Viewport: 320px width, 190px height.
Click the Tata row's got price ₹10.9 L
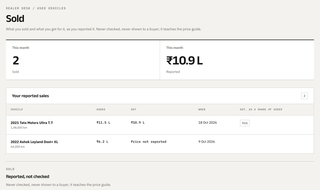pos(138,123)
